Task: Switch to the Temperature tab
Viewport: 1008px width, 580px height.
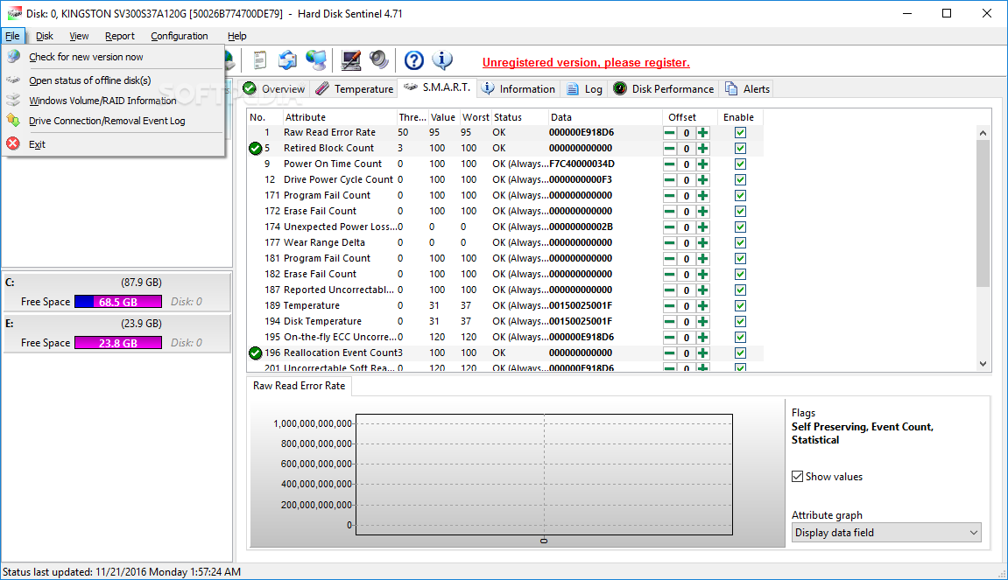Action: point(355,88)
